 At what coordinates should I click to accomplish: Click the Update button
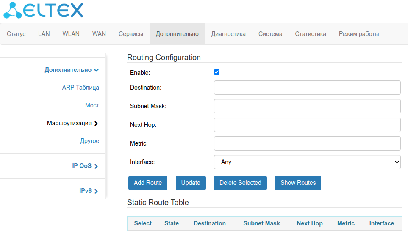point(191,183)
